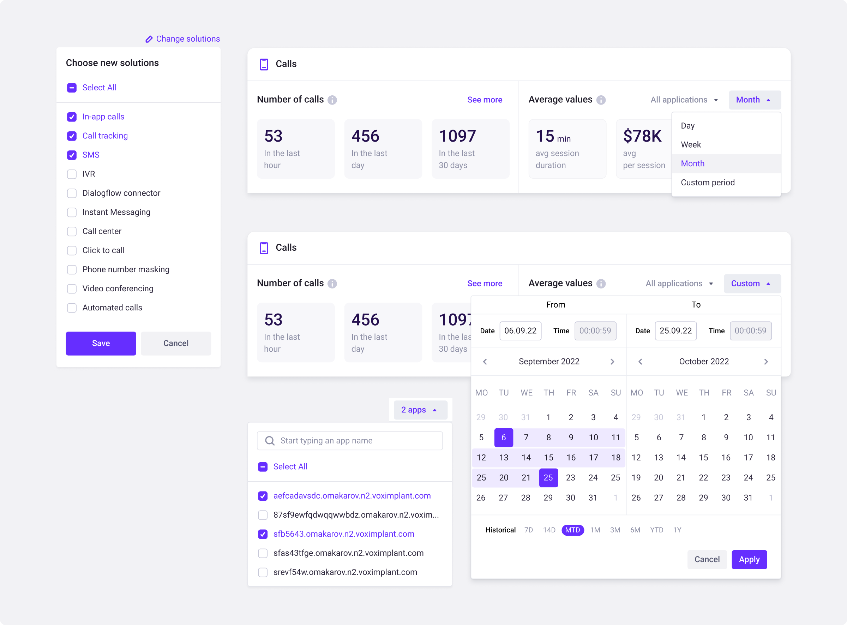Open the top All applications dropdown
Screen dimensions: 847x625
(684, 100)
